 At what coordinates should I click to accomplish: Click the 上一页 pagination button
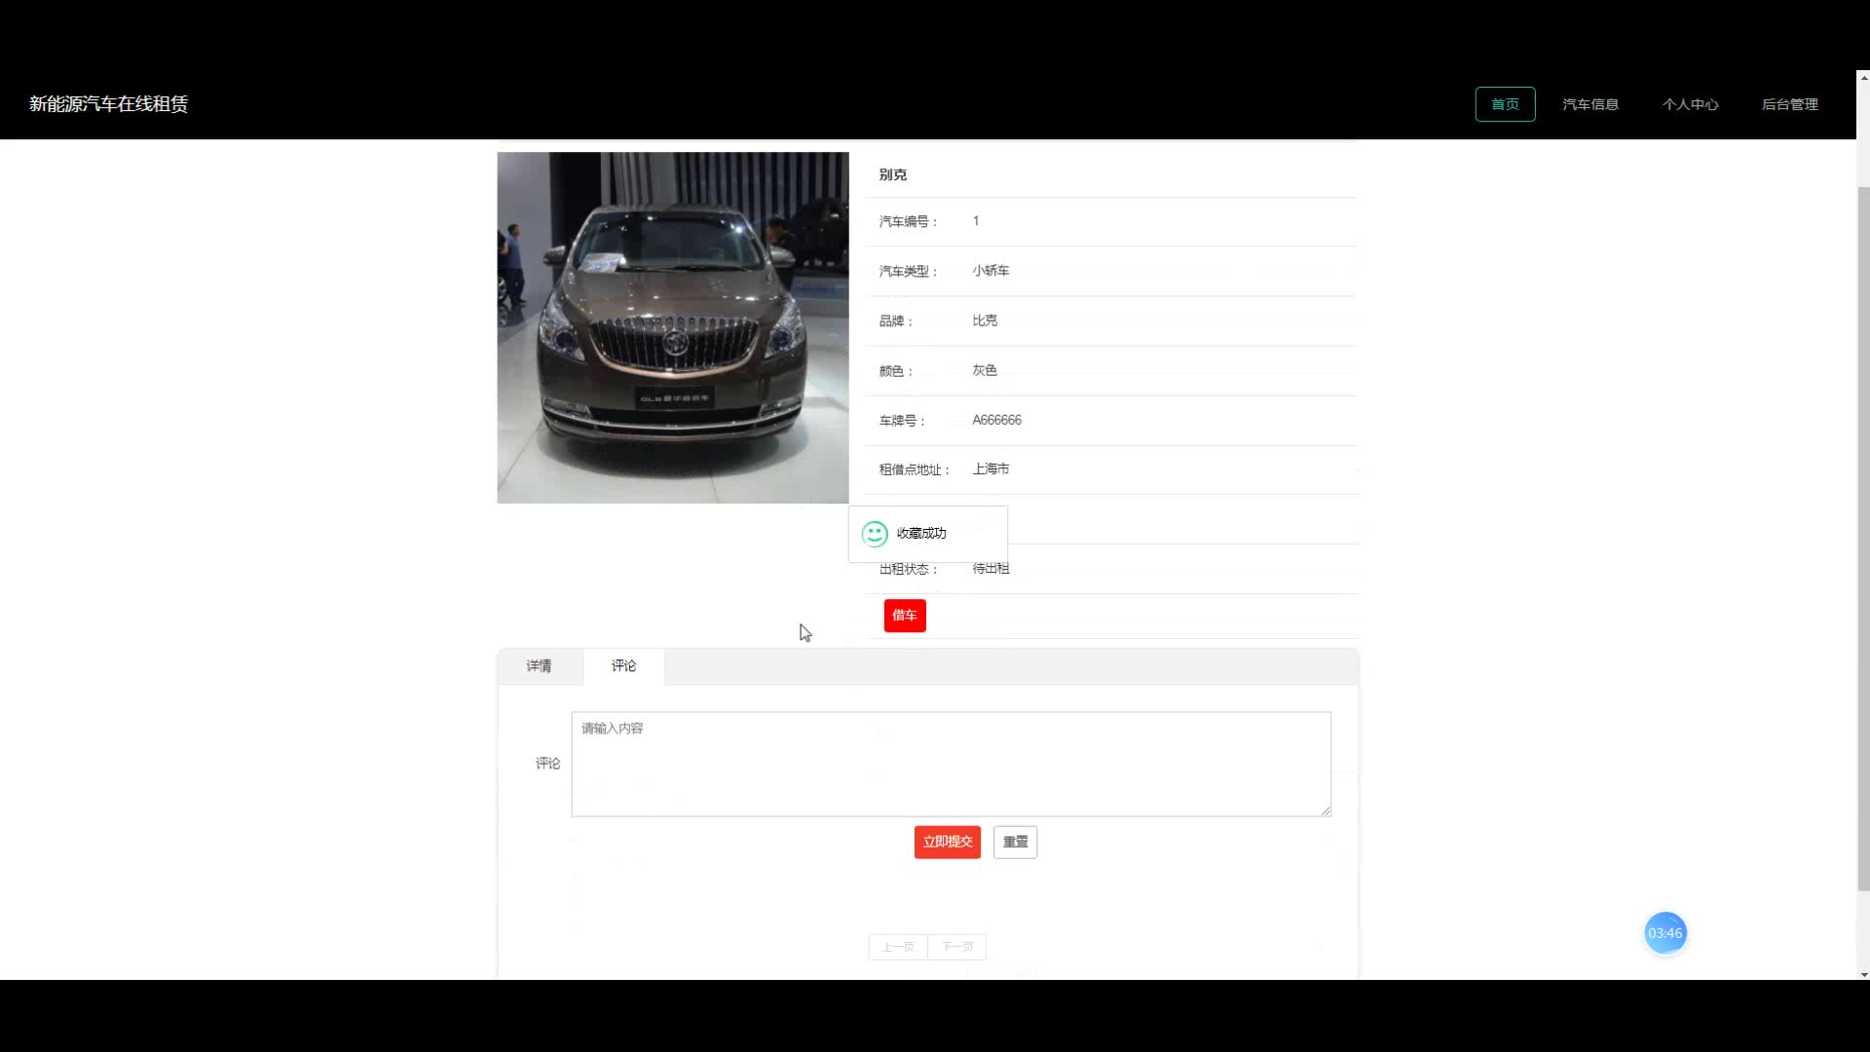pyautogui.click(x=898, y=947)
